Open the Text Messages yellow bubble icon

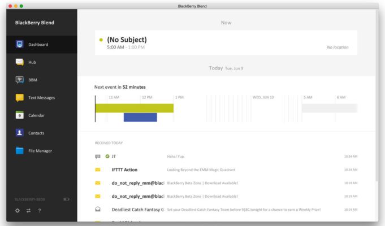[x=19, y=98]
